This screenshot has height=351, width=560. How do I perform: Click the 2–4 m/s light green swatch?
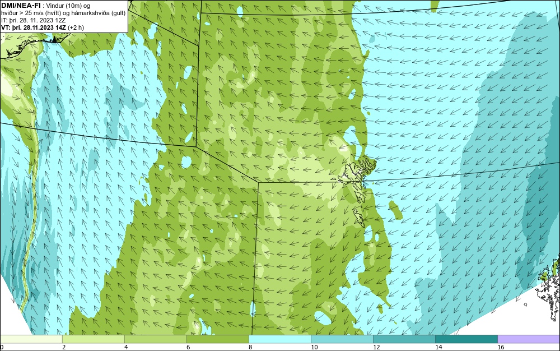(x=93, y=339)
